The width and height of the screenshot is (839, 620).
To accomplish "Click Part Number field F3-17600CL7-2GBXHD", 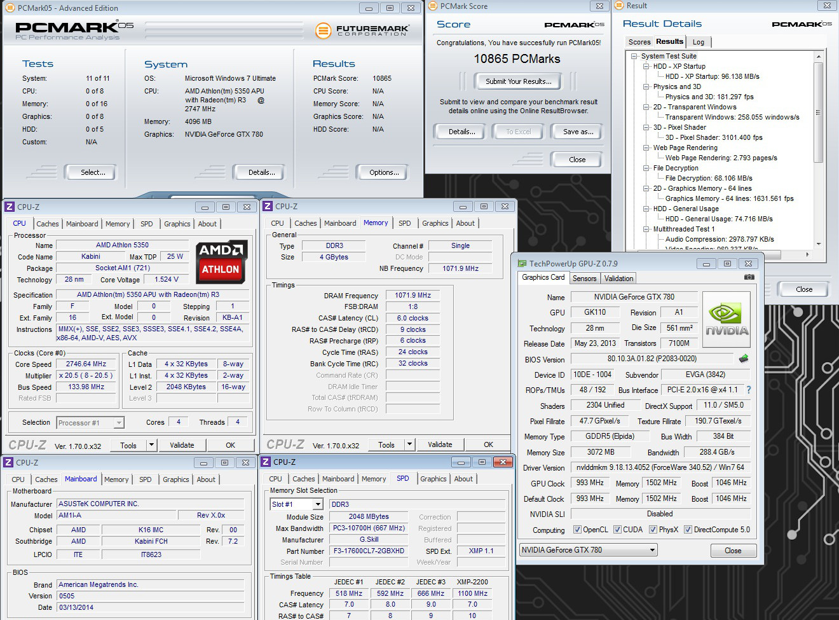I will click(x=369, y=551).
